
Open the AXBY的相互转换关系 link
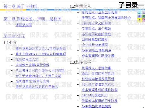(x=96, y=51)
